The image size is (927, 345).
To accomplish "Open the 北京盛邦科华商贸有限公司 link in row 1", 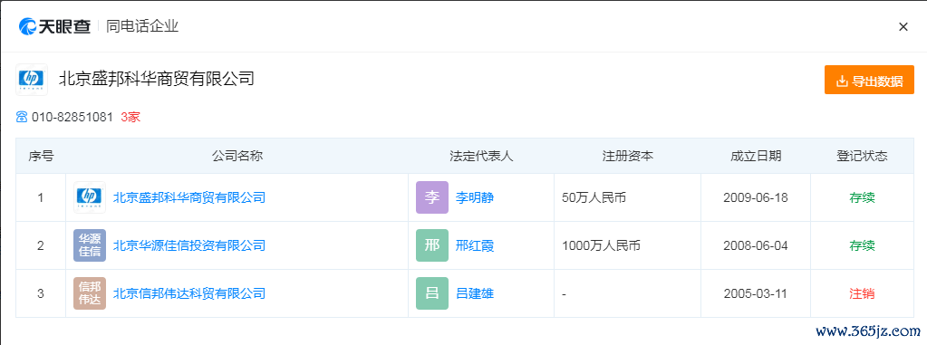I will pyautogui.click(x=189, y=197).
